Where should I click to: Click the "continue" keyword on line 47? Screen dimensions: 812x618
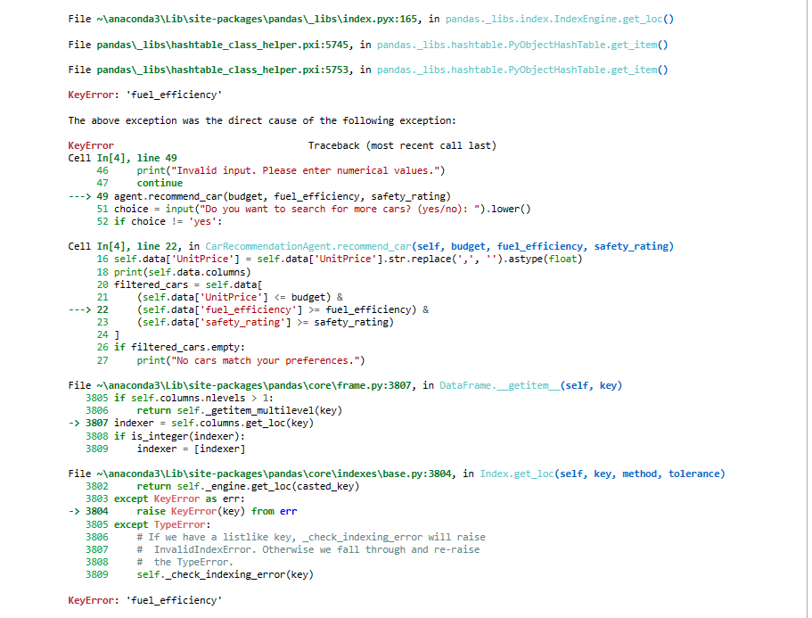[x=160, y=183]
